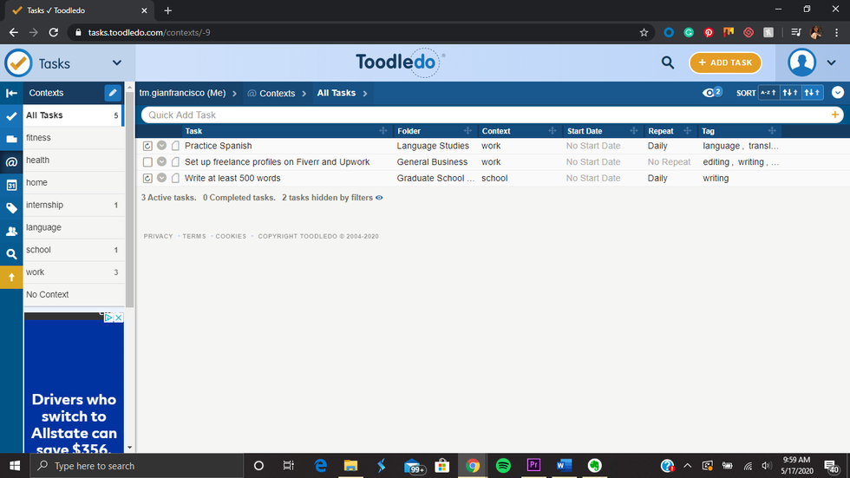
Task: Toggle the eye filter showing 2 hidden
Action: pyautogui.click(x=711, y=93)
